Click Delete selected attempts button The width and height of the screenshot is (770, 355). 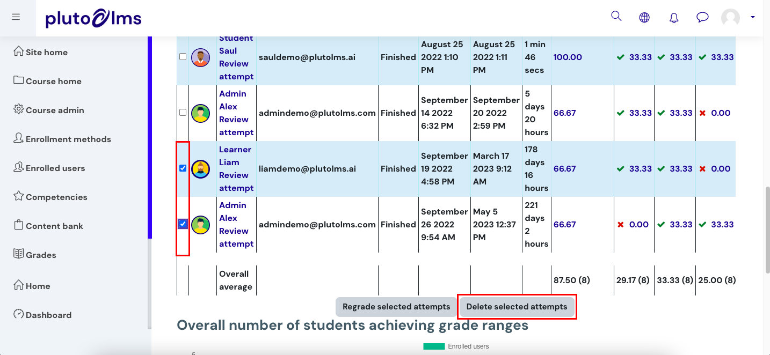tap(517, 307)
